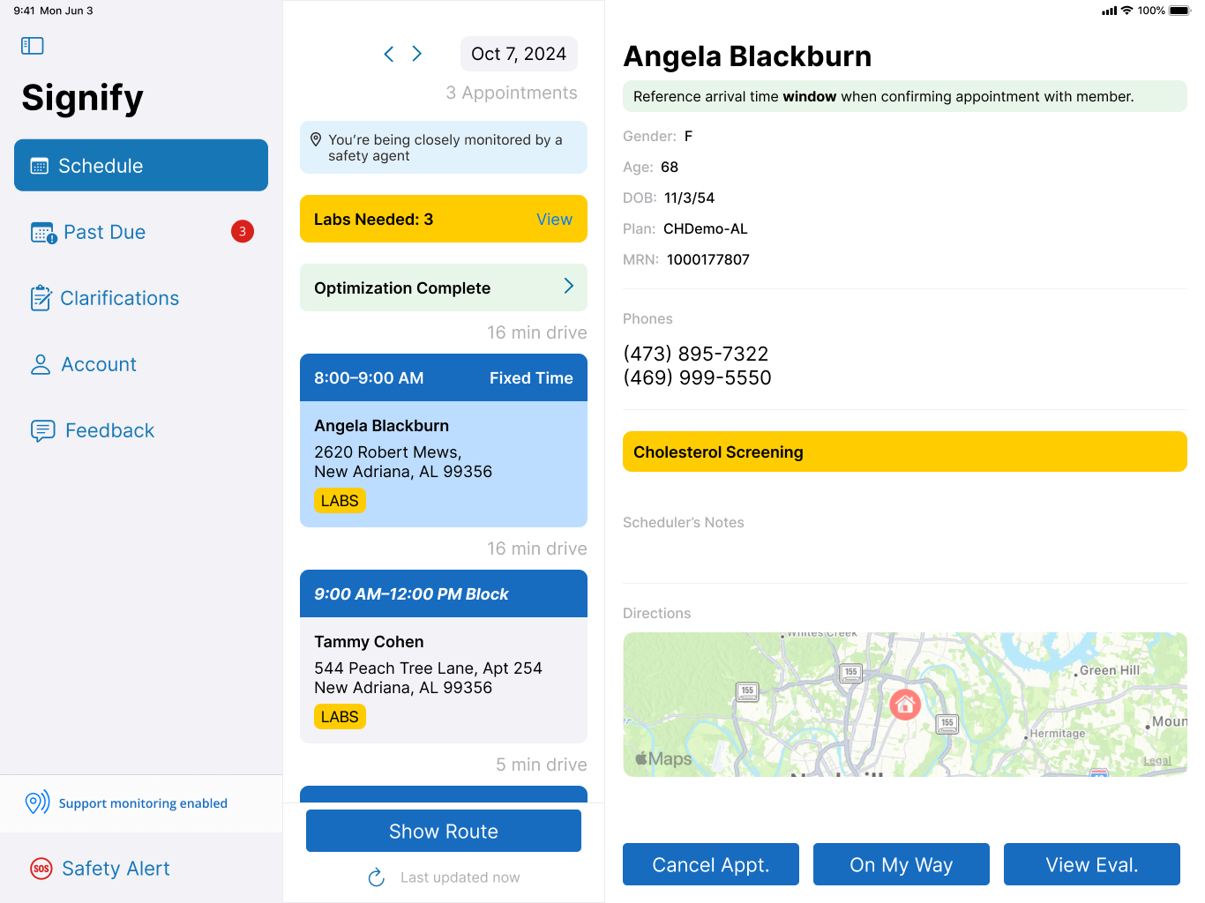Screen dimensions: 1205x903
Task: Trigger the Safety Alert option
Action: [x=141, y=869]
